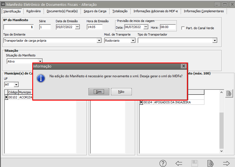Image resolution: width=235 pixels, height=167 pixels.
Task: Expand the Tipo de Emitente dropdown
Action: click(99, 41)
